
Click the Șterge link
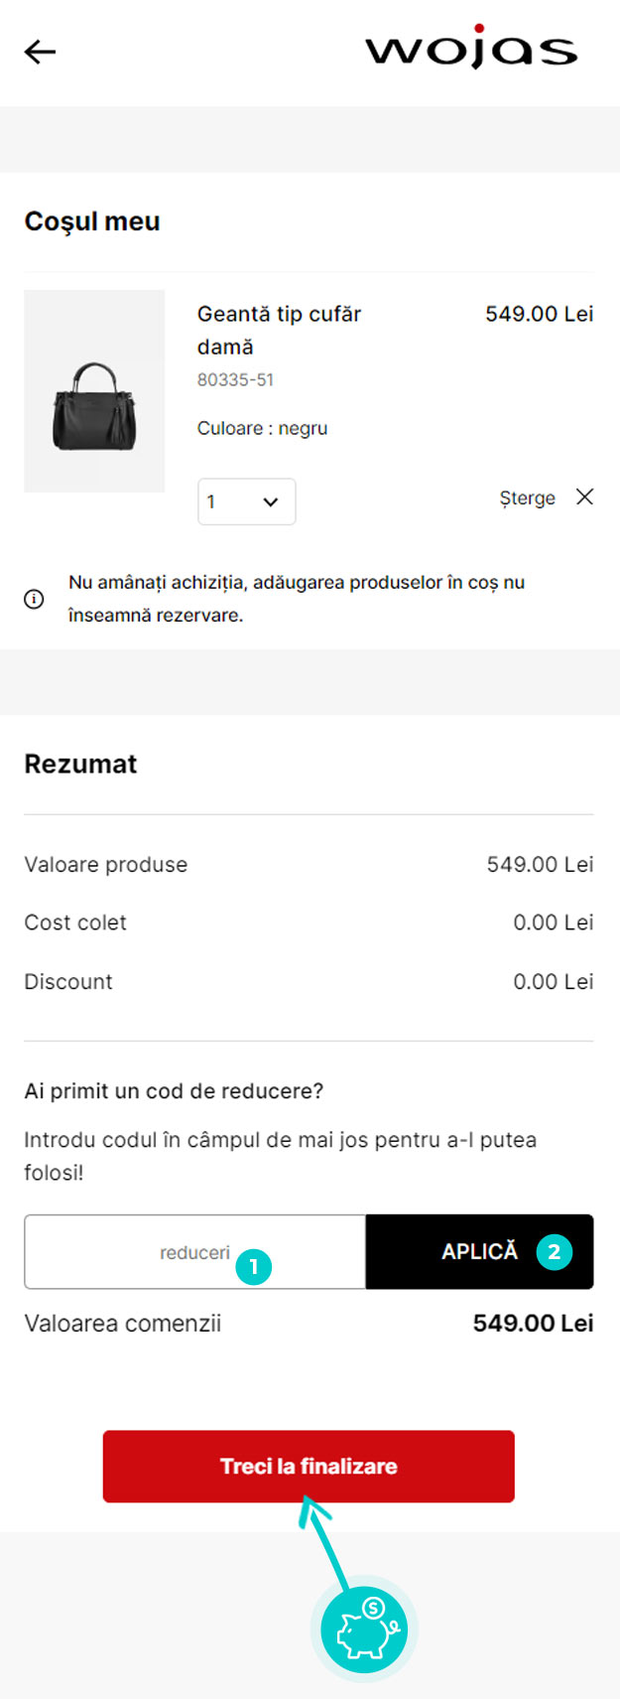pos(527,497)
